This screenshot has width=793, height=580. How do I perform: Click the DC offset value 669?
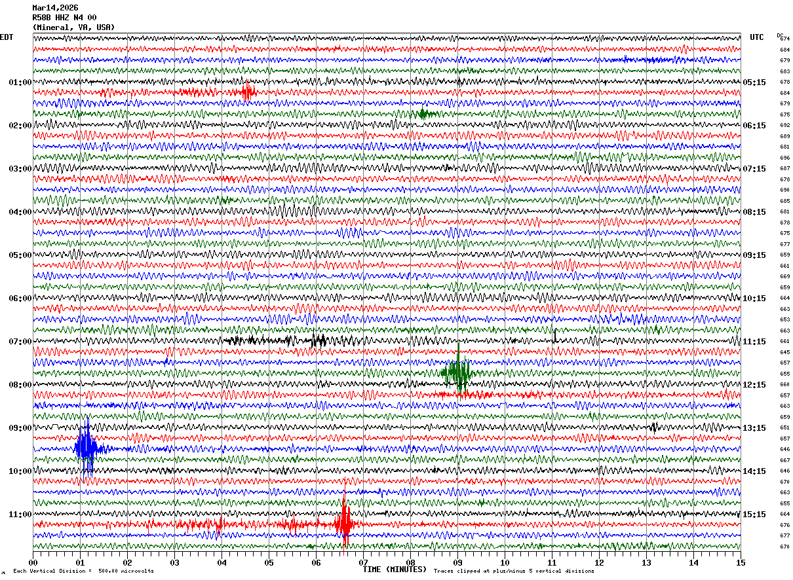[784, 277]
